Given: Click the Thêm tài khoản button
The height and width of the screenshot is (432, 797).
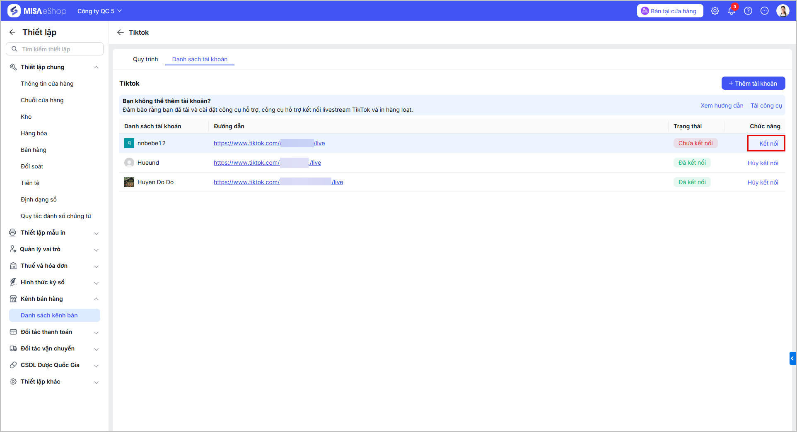Looking at the screenshot, I should point(753,83).
